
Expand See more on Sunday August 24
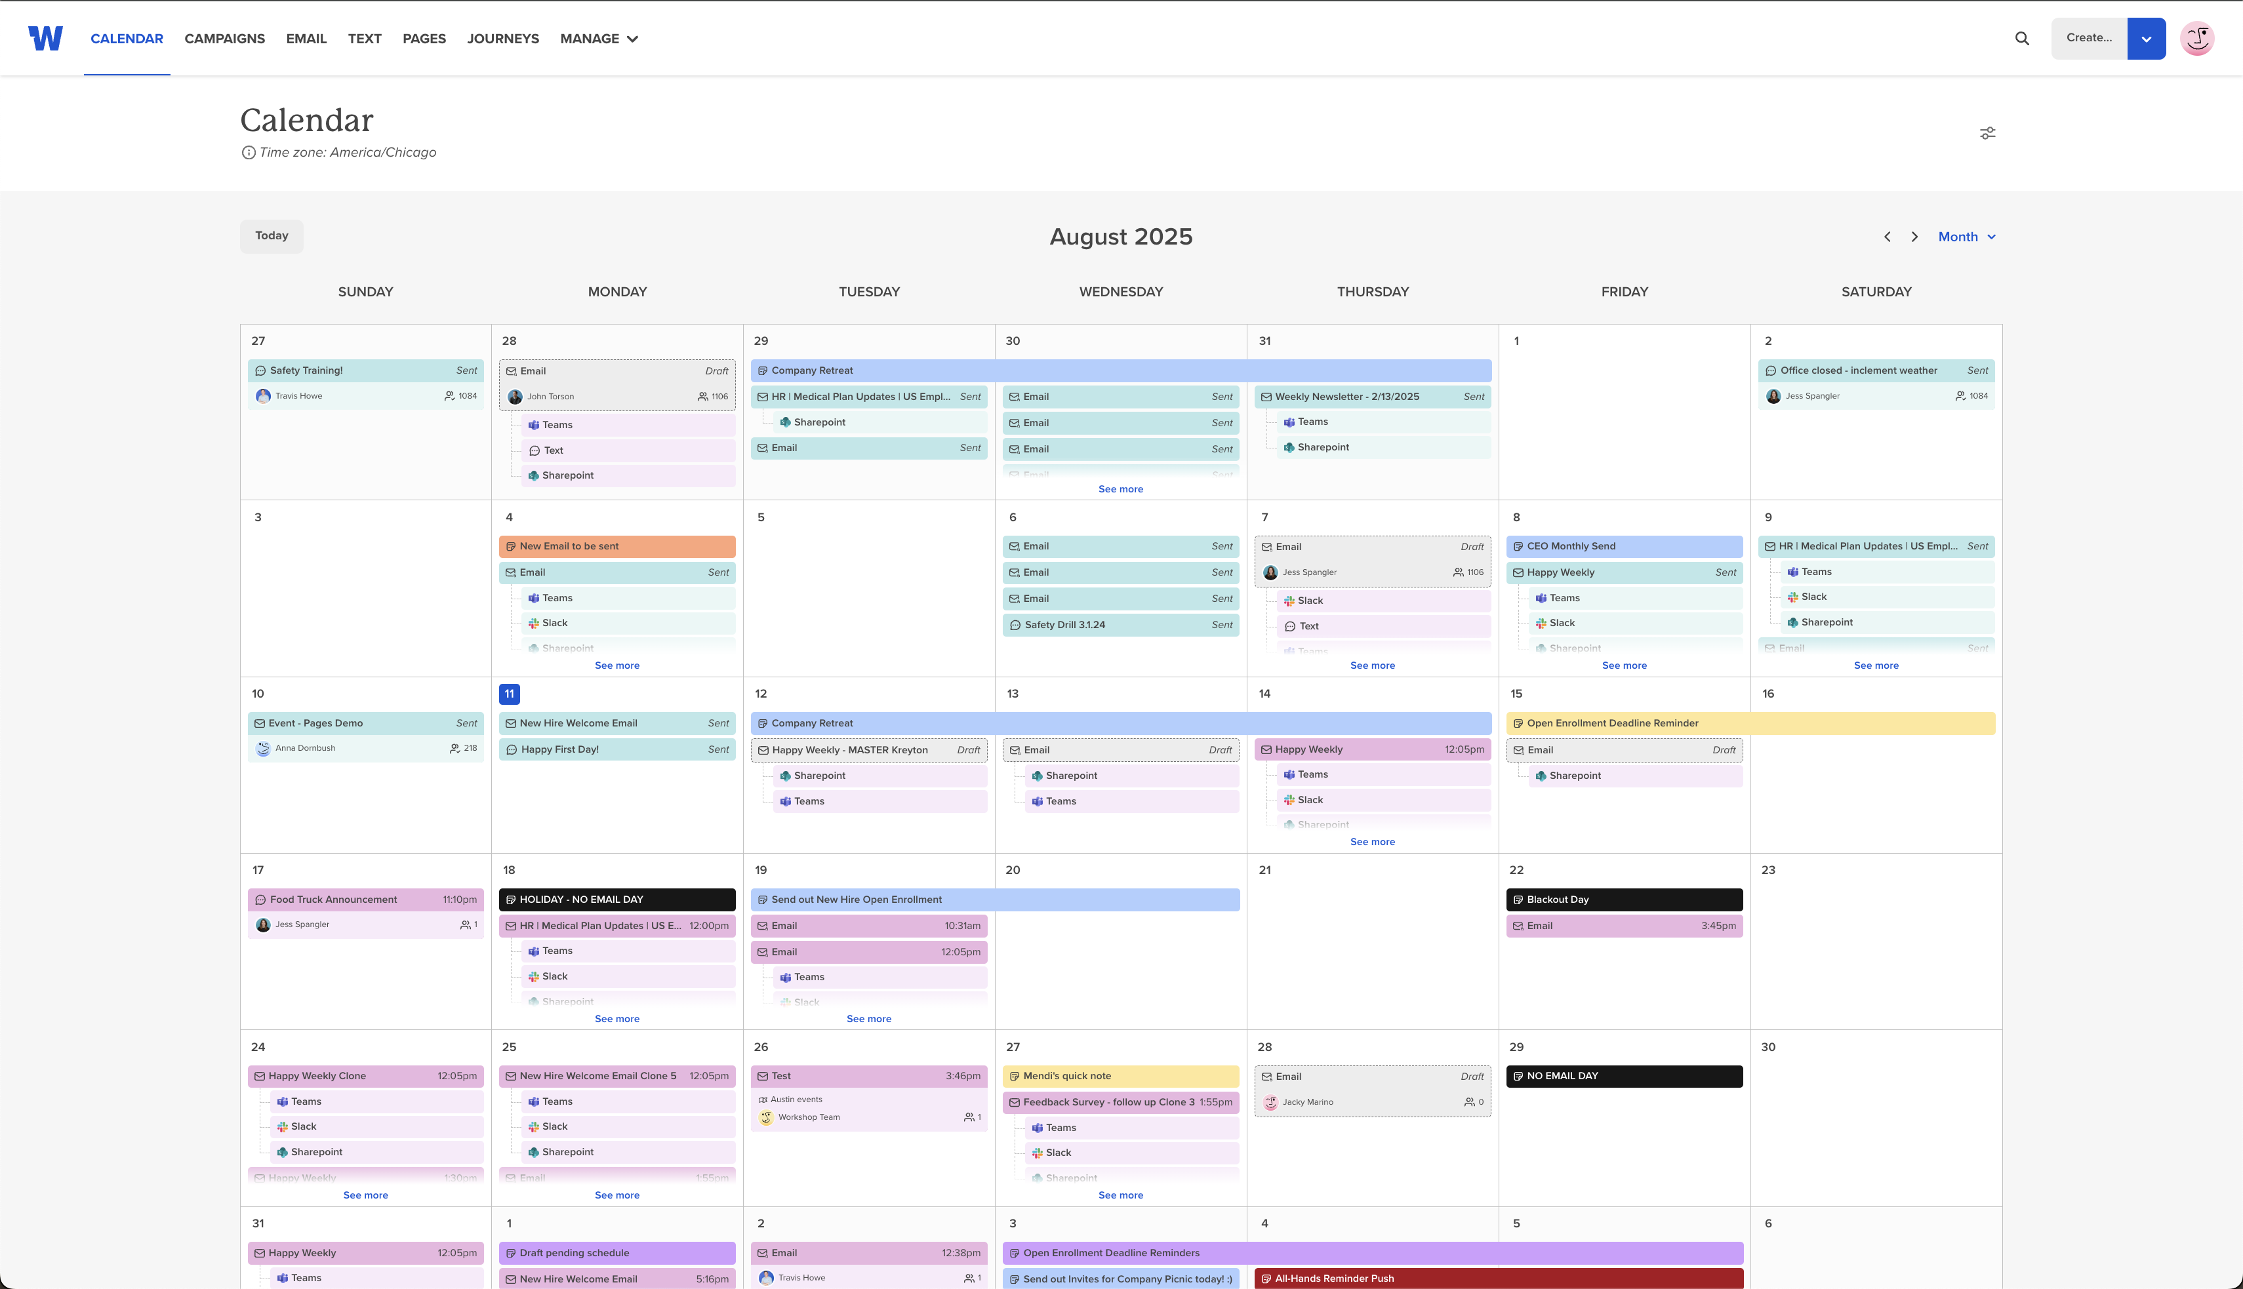click(366, 1195)
